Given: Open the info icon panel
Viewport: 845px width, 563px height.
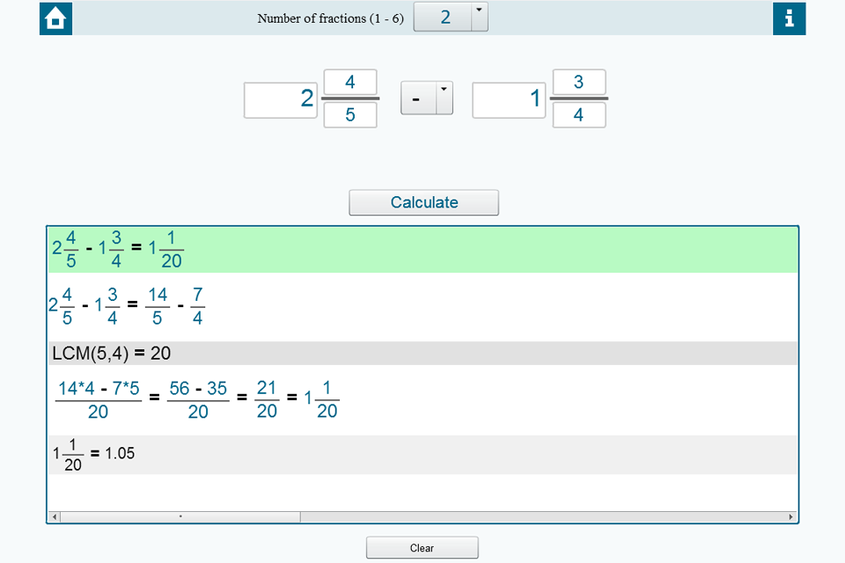Looking at the screenshot, I should click(789, 18).
